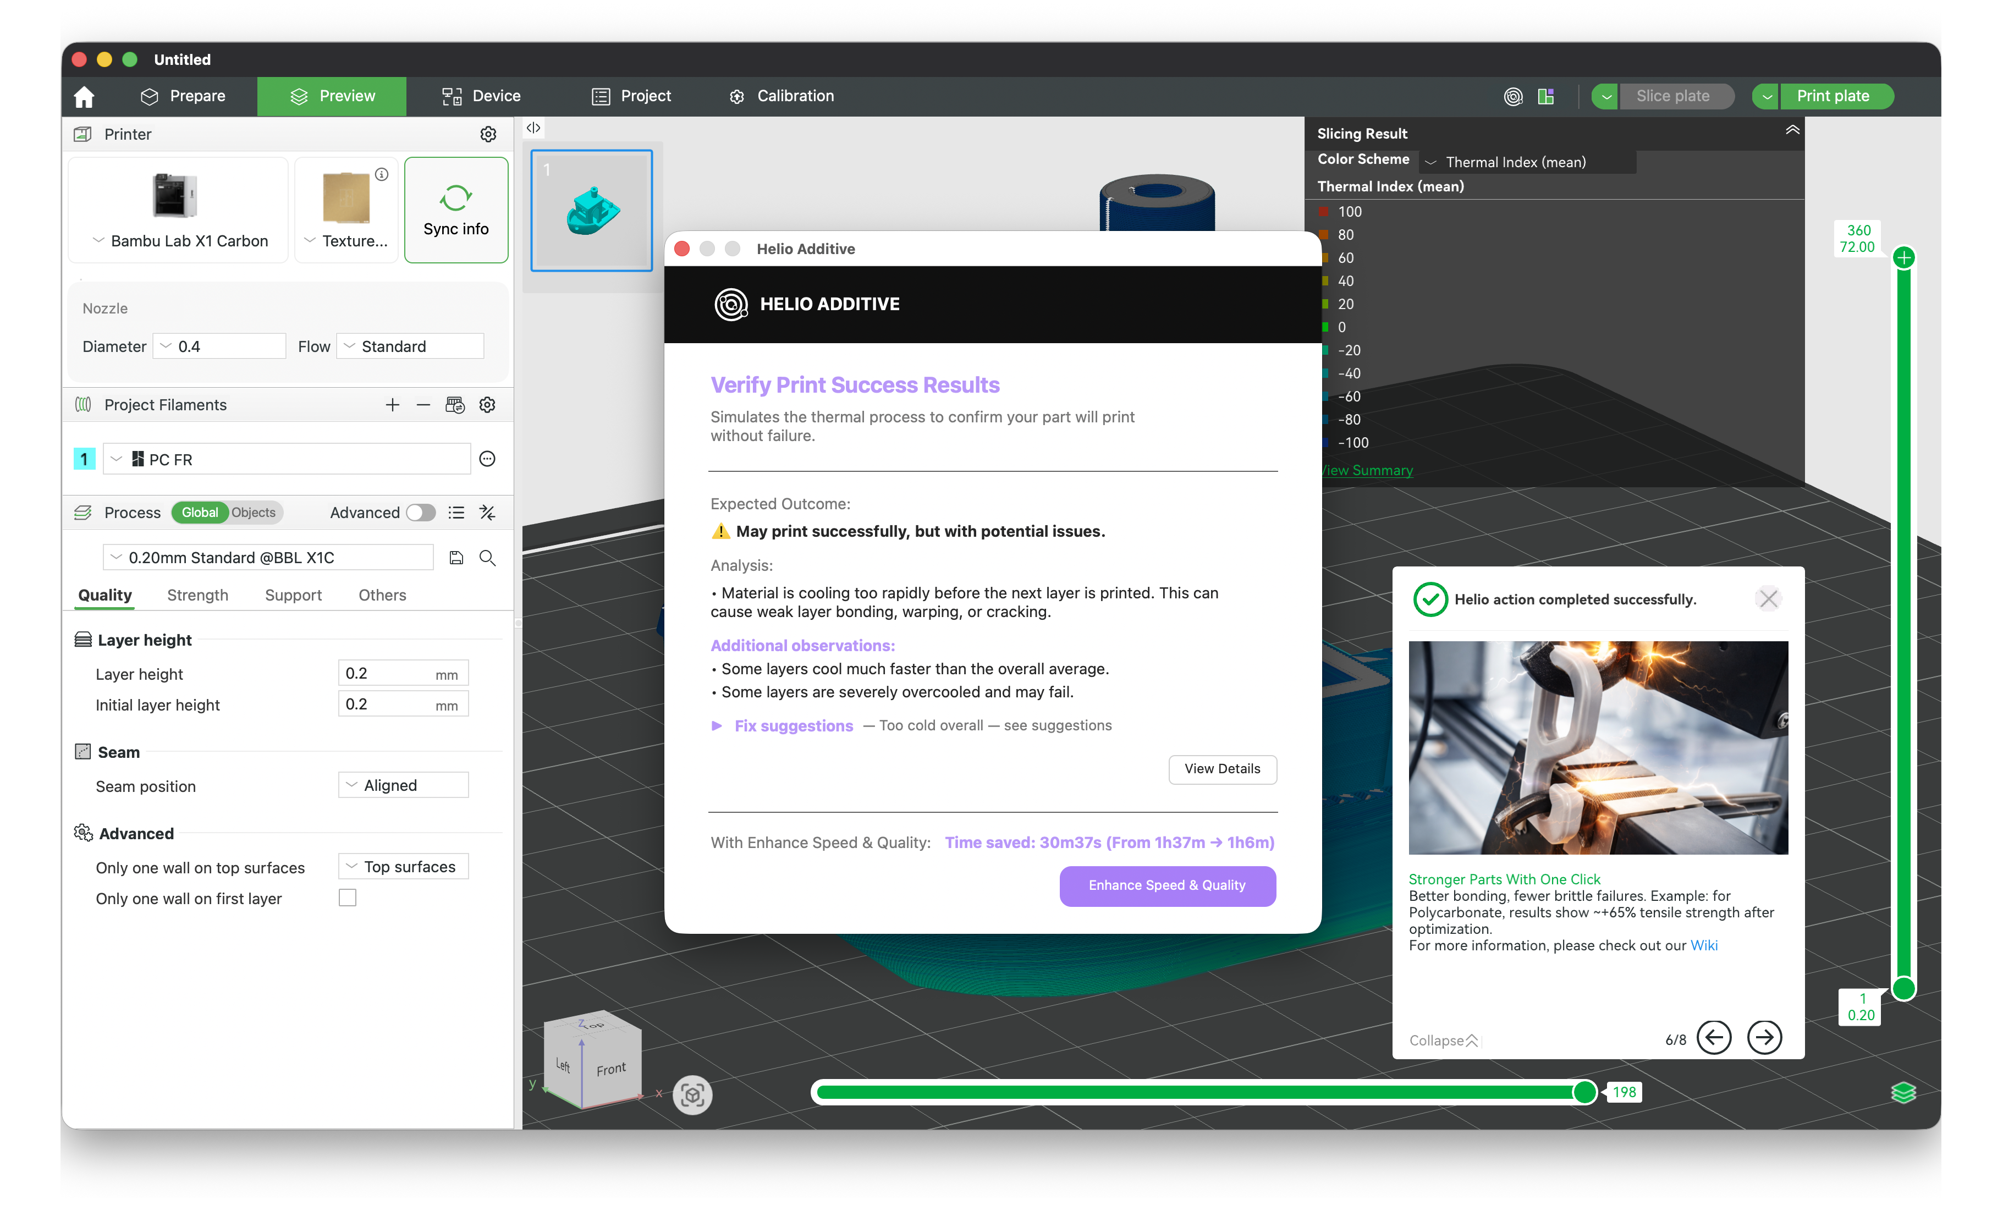Search within process settings
The width and height of the screenshot is (2003, 1211).
pos(487,558)
